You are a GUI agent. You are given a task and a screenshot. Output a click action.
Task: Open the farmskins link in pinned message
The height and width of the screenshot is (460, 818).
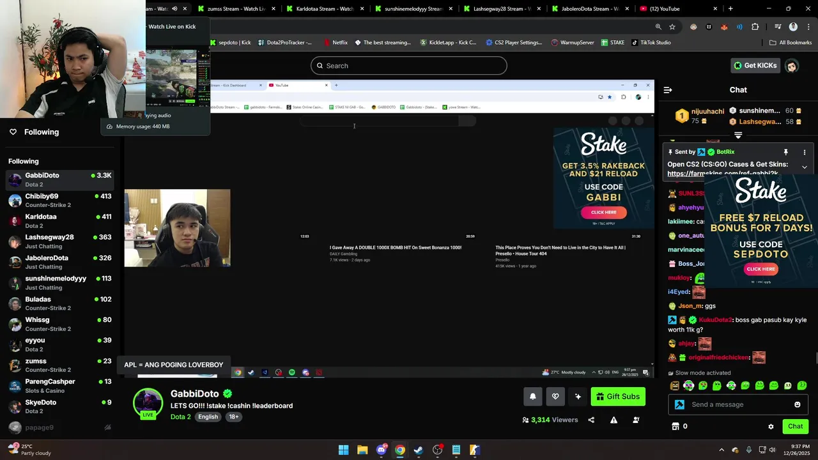tap(723, 174)
